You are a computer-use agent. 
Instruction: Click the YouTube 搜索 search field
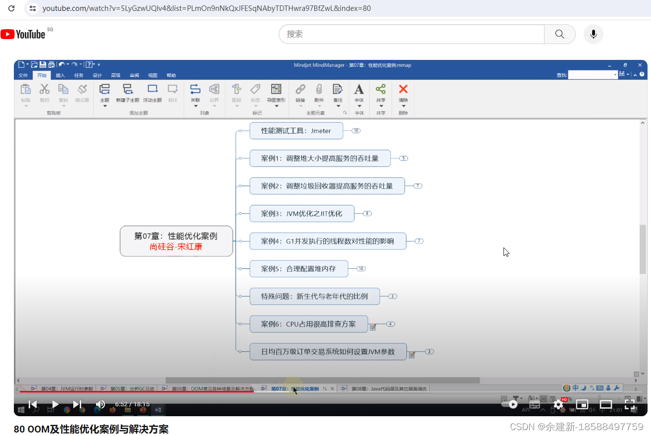coord(411,34)
